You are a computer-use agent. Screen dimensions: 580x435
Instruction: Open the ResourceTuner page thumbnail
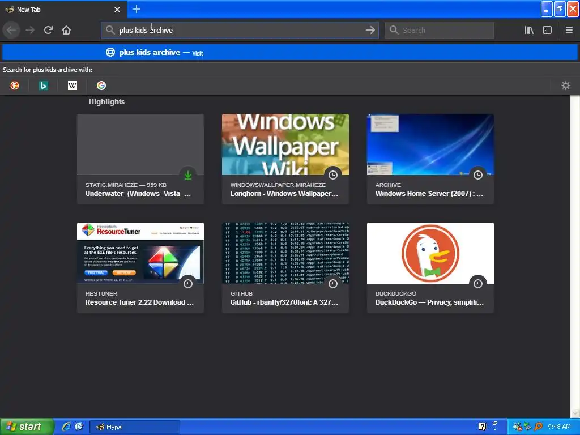140,253
